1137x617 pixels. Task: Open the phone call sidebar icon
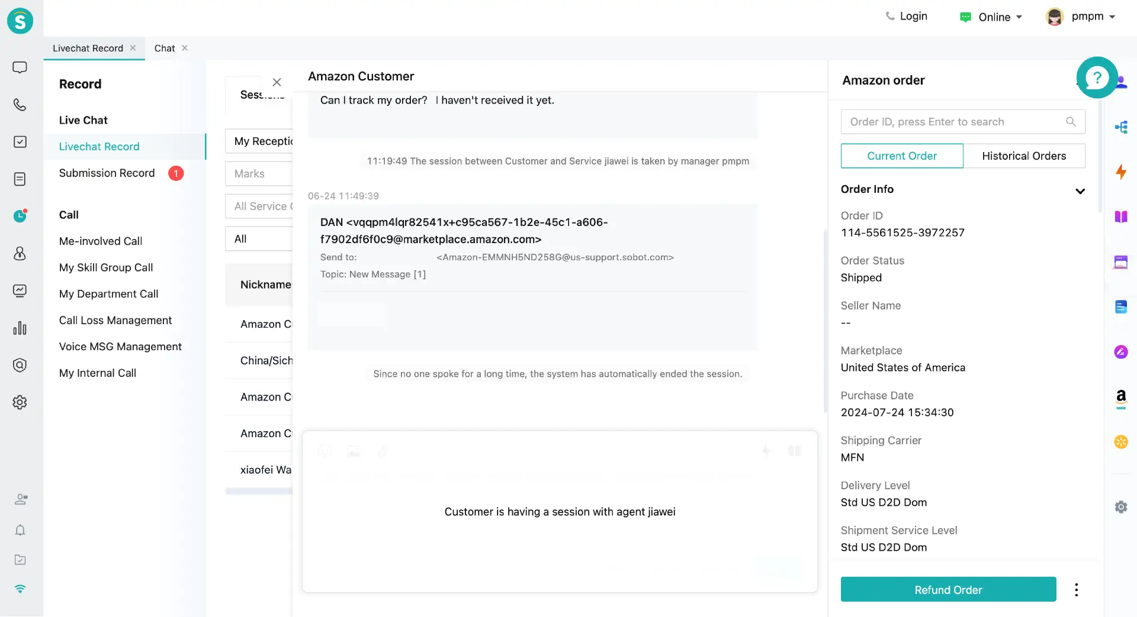[20, 105]
